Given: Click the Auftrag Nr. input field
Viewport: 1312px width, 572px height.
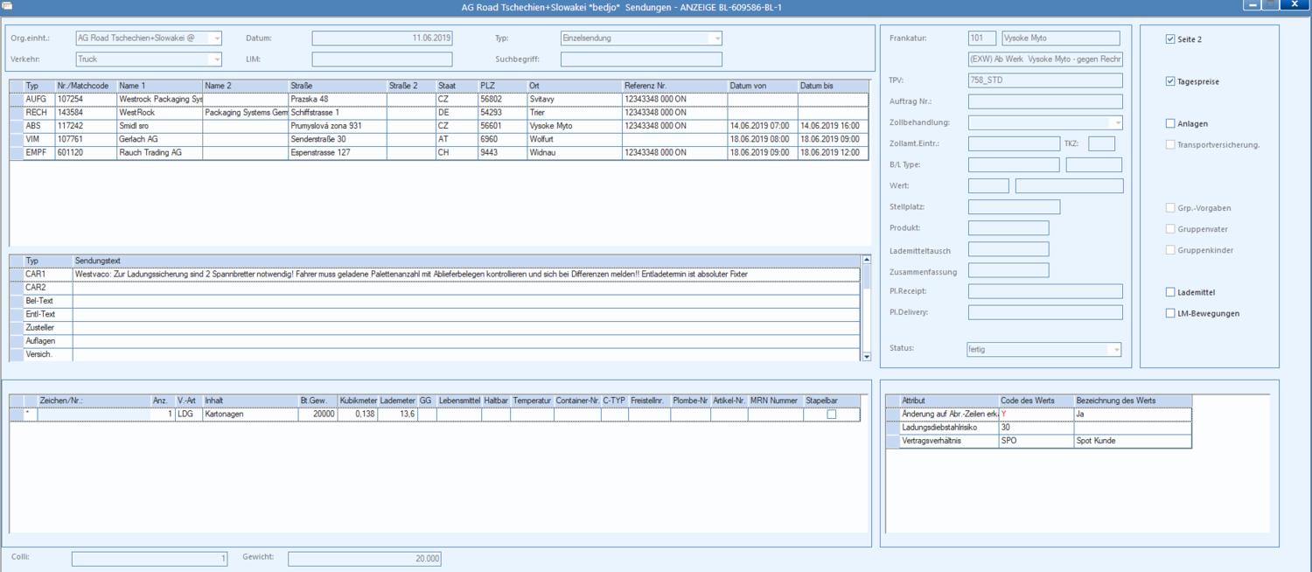Looking at the screenshot, I should tap(1045, 101).
